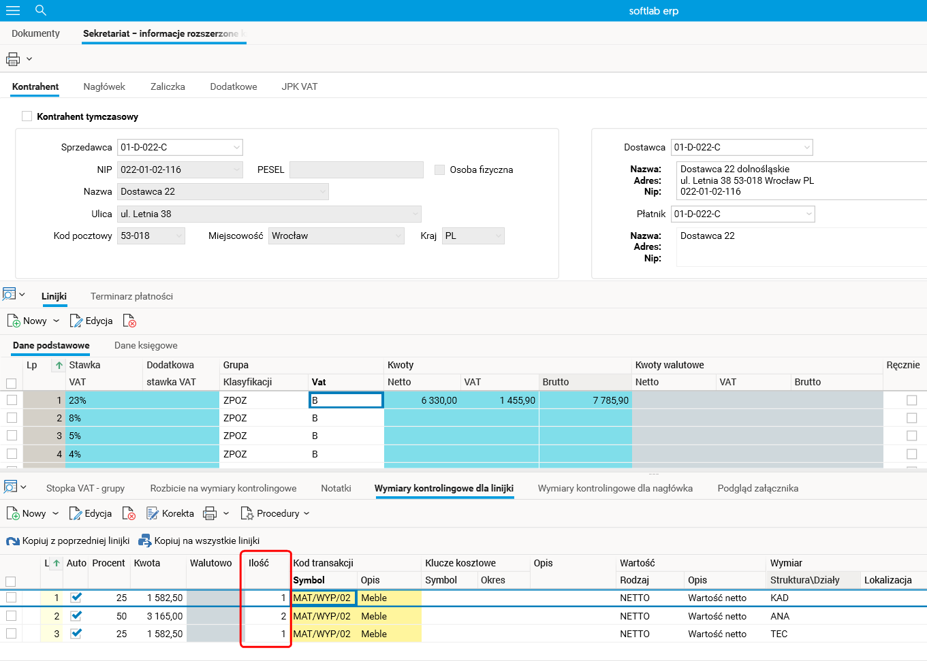The width and height of the screenshot is (927, 661).
Task: Enable the Kontrahent tymczasowy checkbox
Action: [27, 116]
